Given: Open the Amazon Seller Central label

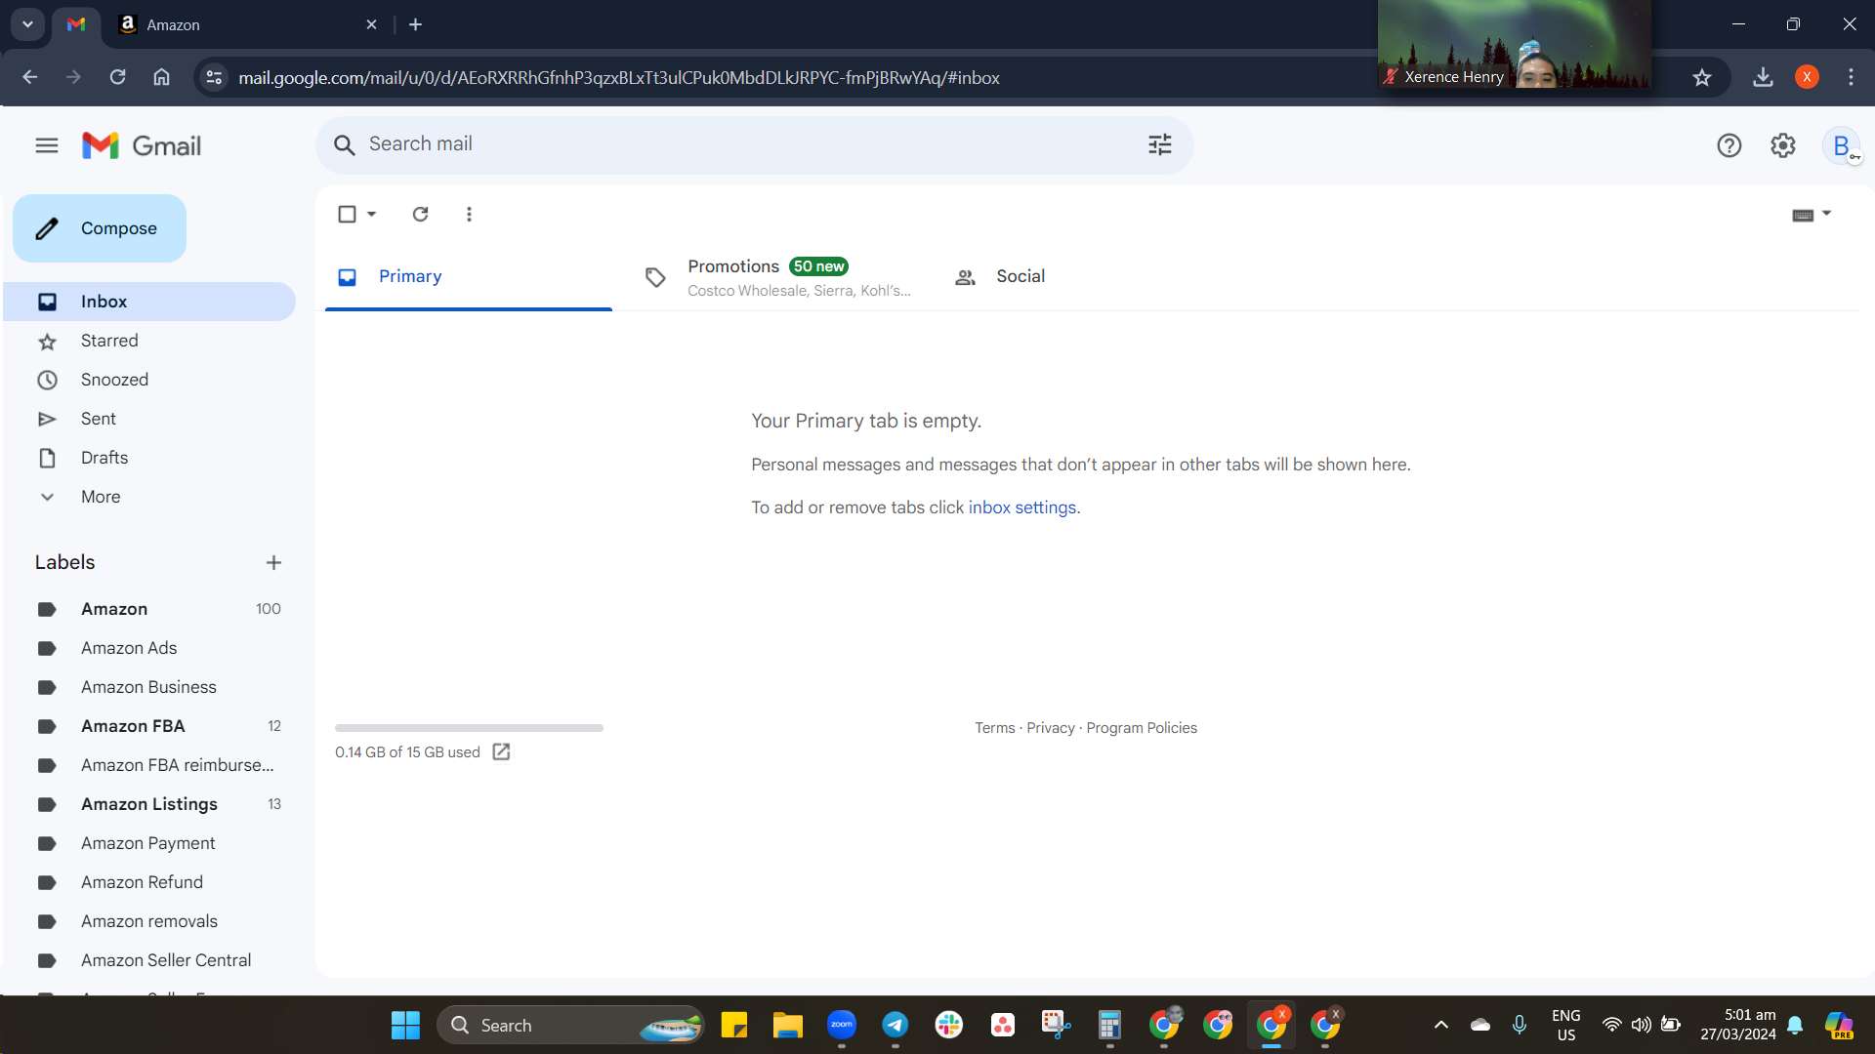Looking at the screenshot, I should 149,960.
